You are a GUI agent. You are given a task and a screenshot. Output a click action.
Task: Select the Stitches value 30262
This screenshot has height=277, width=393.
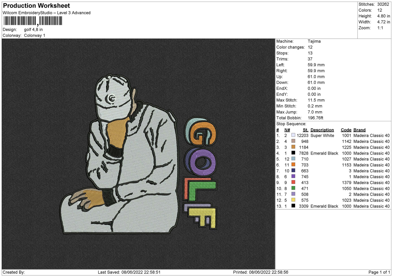[383, 4]
